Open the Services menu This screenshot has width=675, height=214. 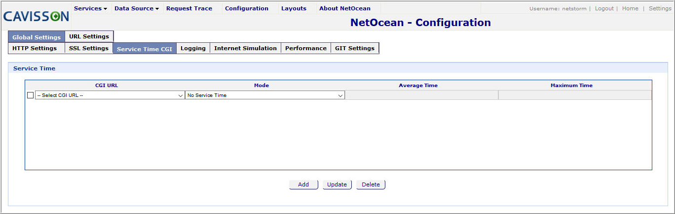click(90, 8)
